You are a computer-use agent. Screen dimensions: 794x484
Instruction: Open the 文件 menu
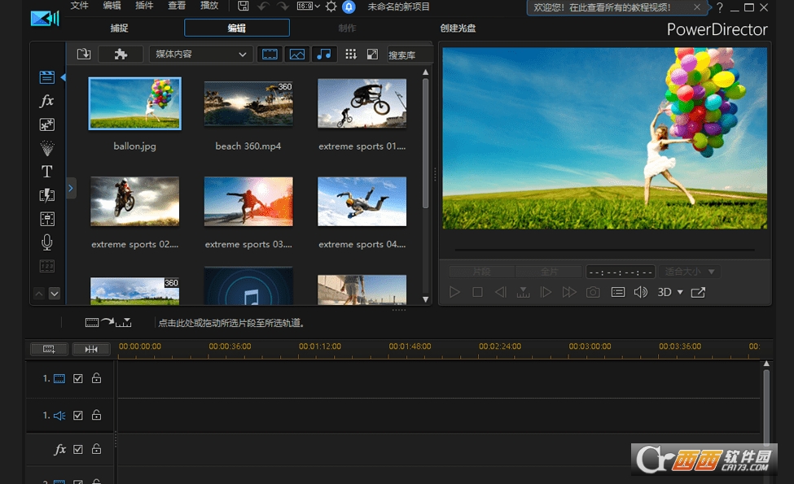(x=80, y=6)
